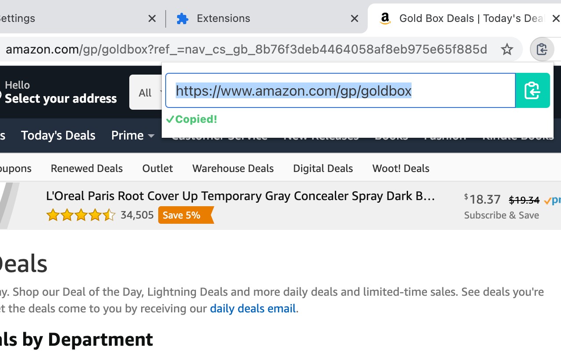Screen dimensions: 561x351
Task: Click the Extensions puzzle-piece tab icon
Action: (182, 18)
